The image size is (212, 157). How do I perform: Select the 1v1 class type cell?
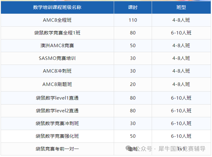click(181, 149)
